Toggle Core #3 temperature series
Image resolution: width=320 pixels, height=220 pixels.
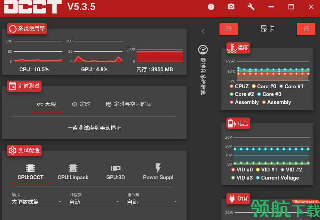(x=269, y=94)
